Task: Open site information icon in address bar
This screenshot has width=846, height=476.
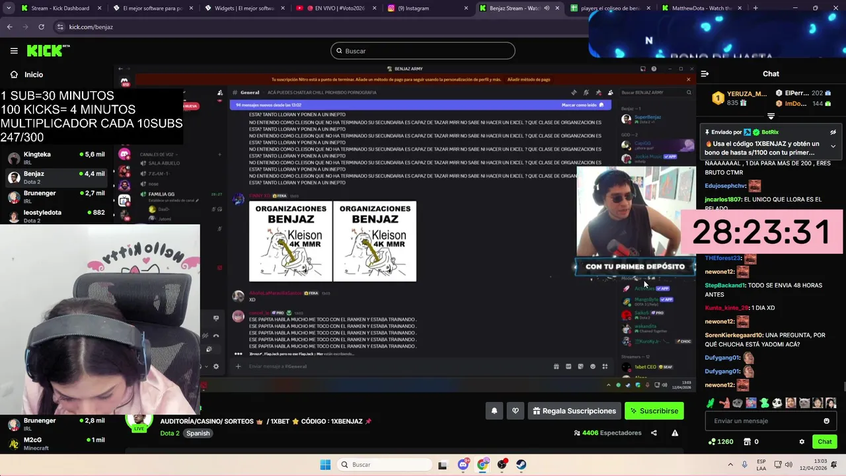Action: (x=60, y=27)
